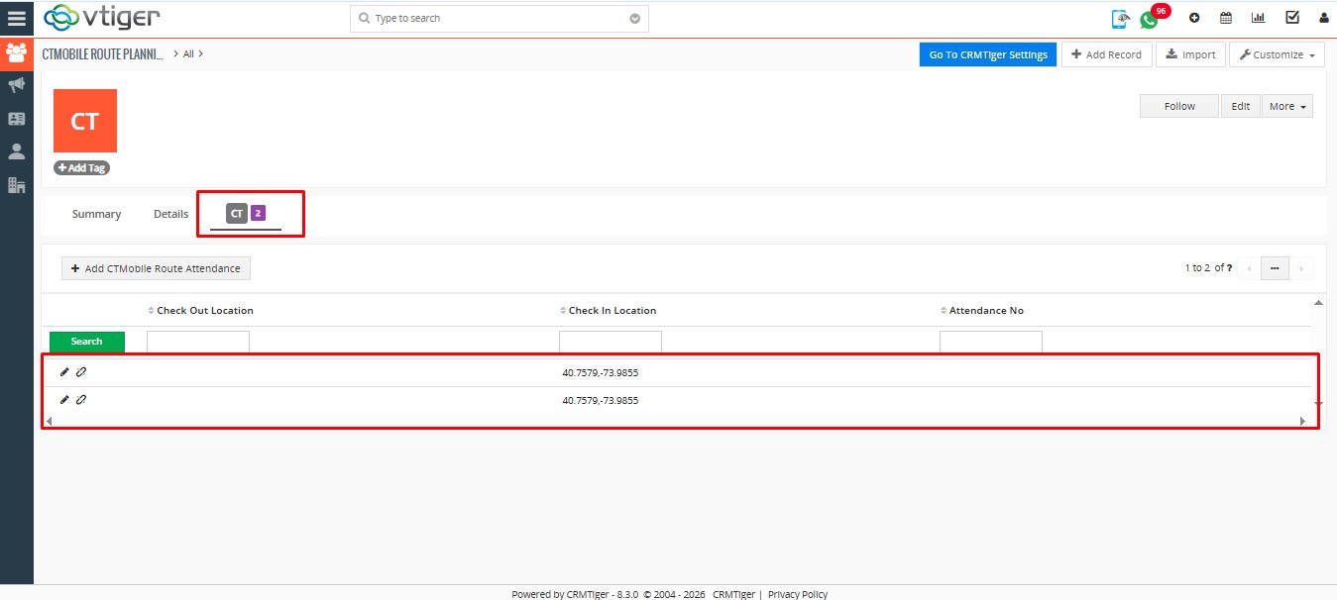
Task: Open the reports bar chart icon
Action: tap(1259, 18)
